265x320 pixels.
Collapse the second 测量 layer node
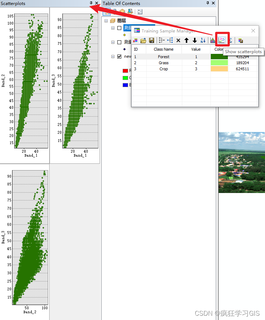(x=113, y=42)
